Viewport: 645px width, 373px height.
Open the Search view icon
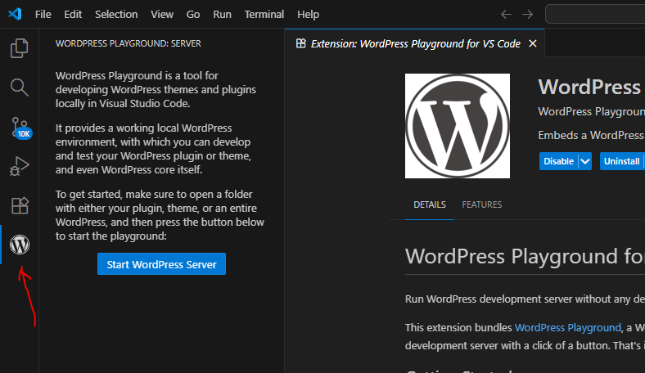pos(20,88)
